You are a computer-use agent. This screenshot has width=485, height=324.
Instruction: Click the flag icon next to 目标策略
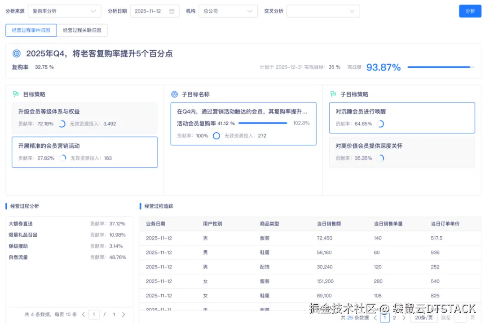(16, 94)
